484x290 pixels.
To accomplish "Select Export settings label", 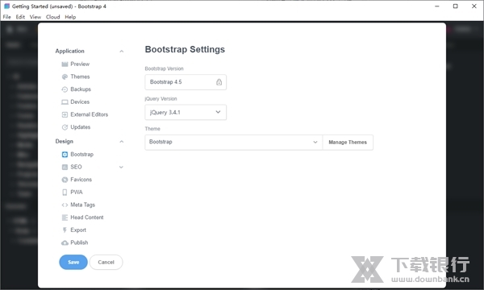I will pos(78,230).
